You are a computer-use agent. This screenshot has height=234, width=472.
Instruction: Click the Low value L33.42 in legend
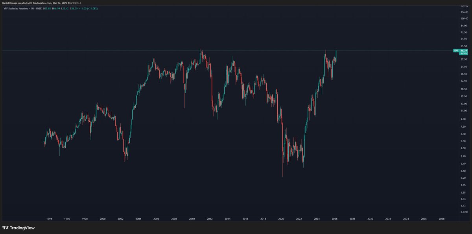pyautogui.click(x=65, y=8)
